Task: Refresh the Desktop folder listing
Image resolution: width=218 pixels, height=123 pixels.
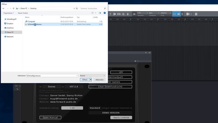Action: pos(77,9)
